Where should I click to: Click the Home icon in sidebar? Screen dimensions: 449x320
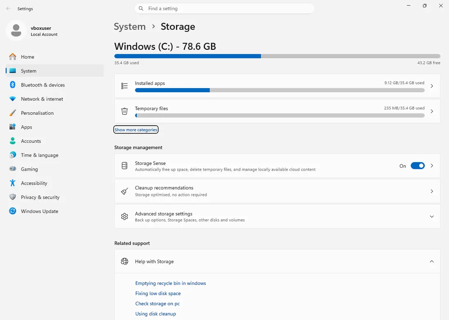(13, 57)
